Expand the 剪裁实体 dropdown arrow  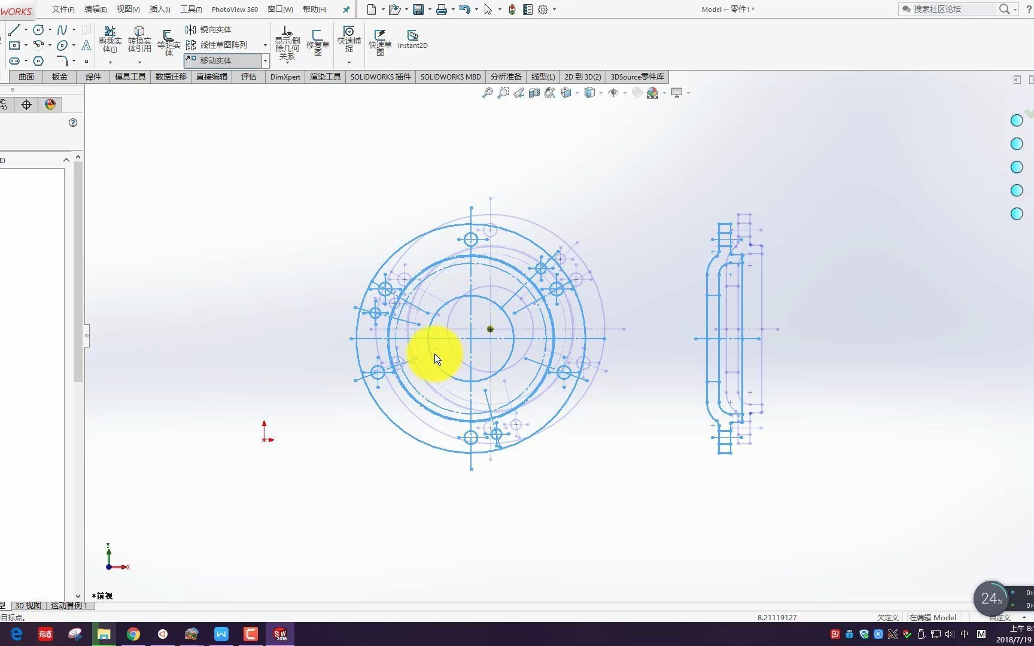[x=110, y=62]
